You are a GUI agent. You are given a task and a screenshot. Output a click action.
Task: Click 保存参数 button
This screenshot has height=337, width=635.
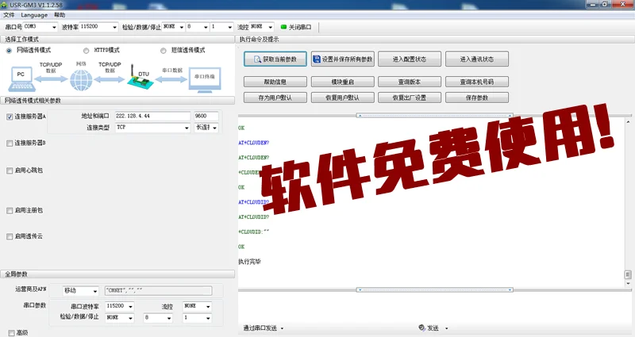[x=477, y=98]
